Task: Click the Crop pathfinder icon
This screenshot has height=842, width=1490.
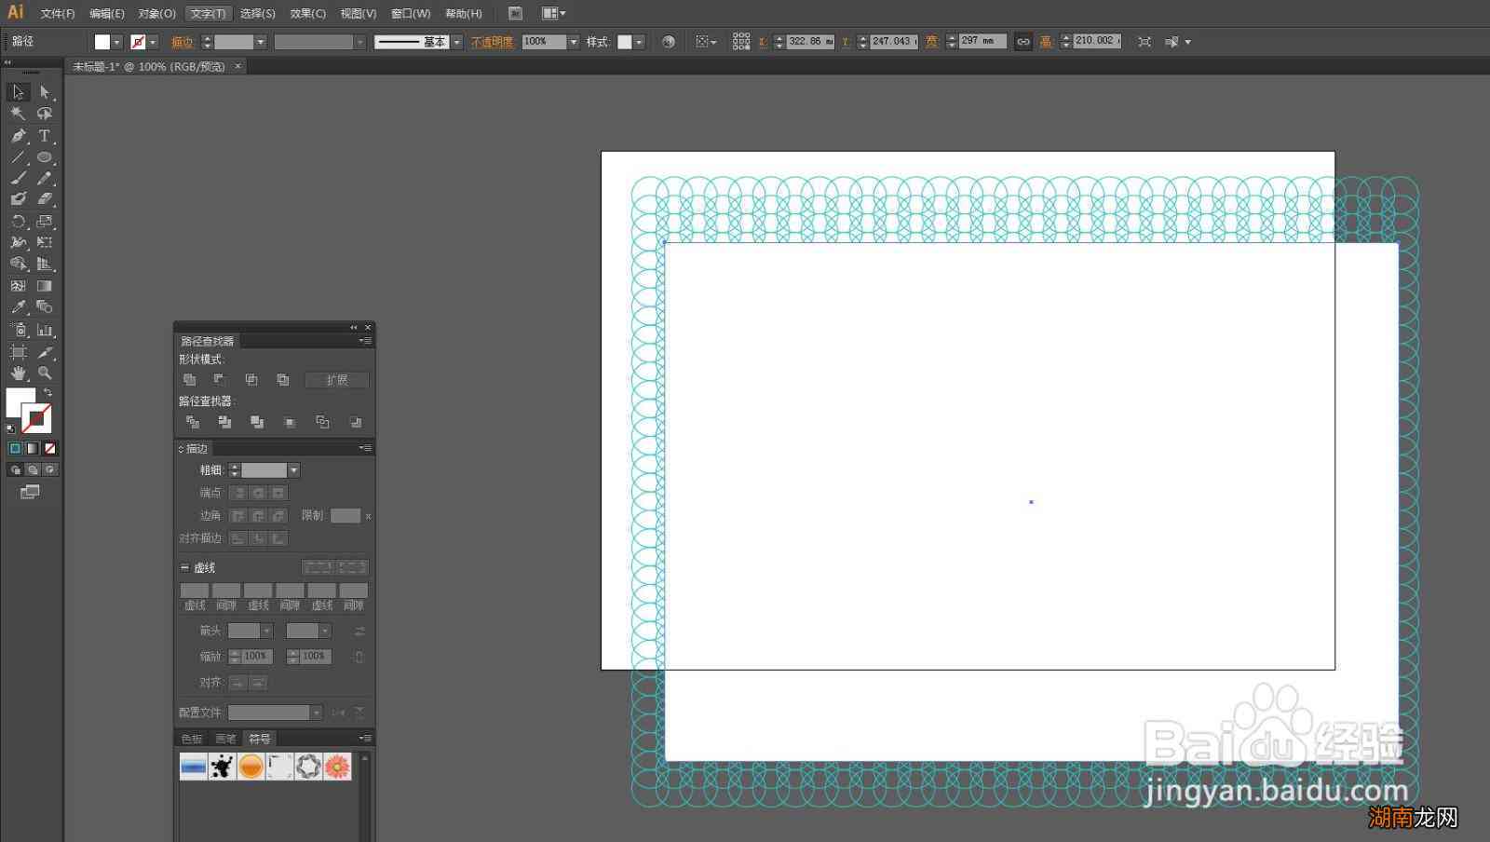Action: (x=290, y=422)
